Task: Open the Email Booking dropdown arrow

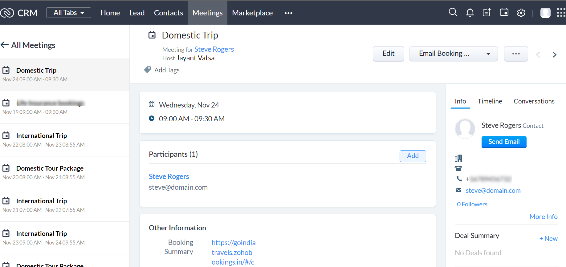Action: pyautogui.click(x=488, y=54)
